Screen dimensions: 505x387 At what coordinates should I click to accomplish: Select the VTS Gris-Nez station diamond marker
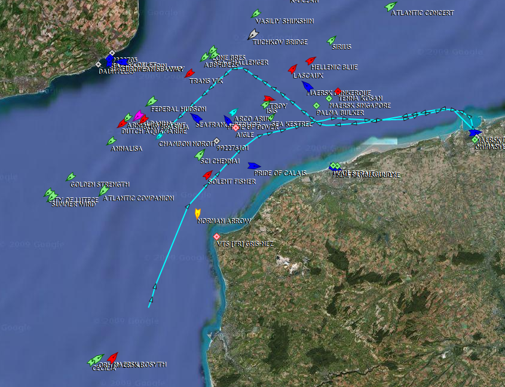[217, 237]
